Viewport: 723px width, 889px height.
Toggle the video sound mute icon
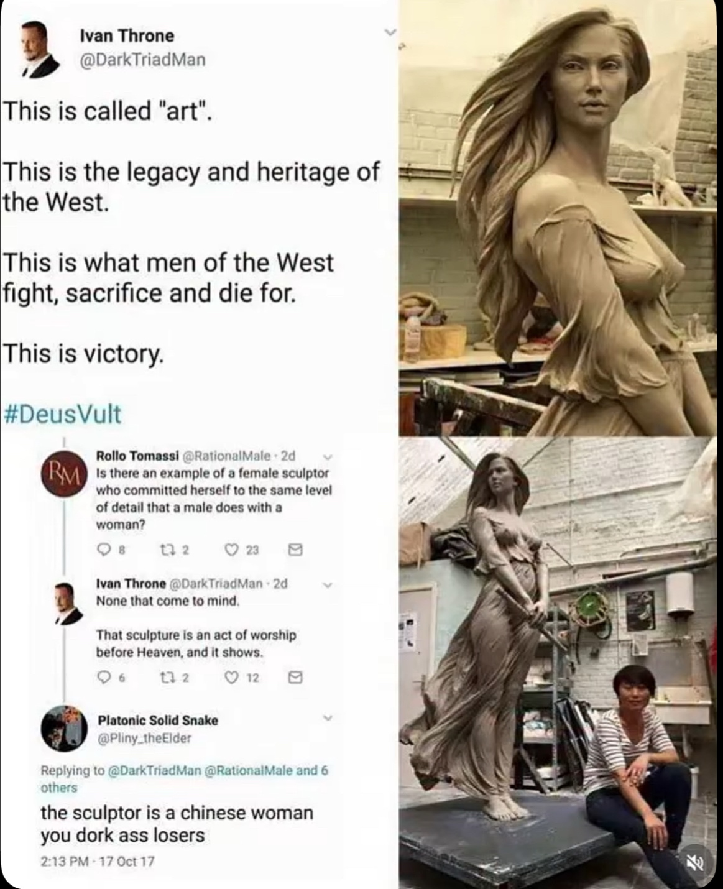pos(694,863)
